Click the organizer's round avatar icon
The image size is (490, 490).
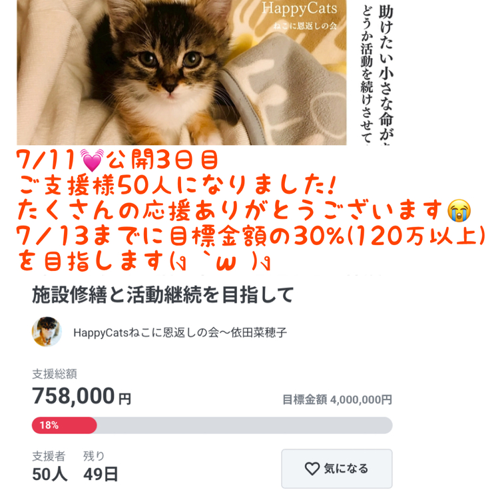pyautogui.click(x=47, y=332)
